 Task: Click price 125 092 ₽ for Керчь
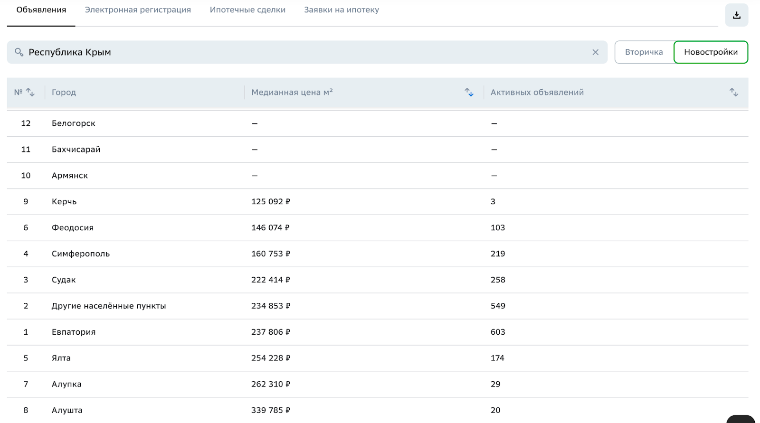[271, 202]
